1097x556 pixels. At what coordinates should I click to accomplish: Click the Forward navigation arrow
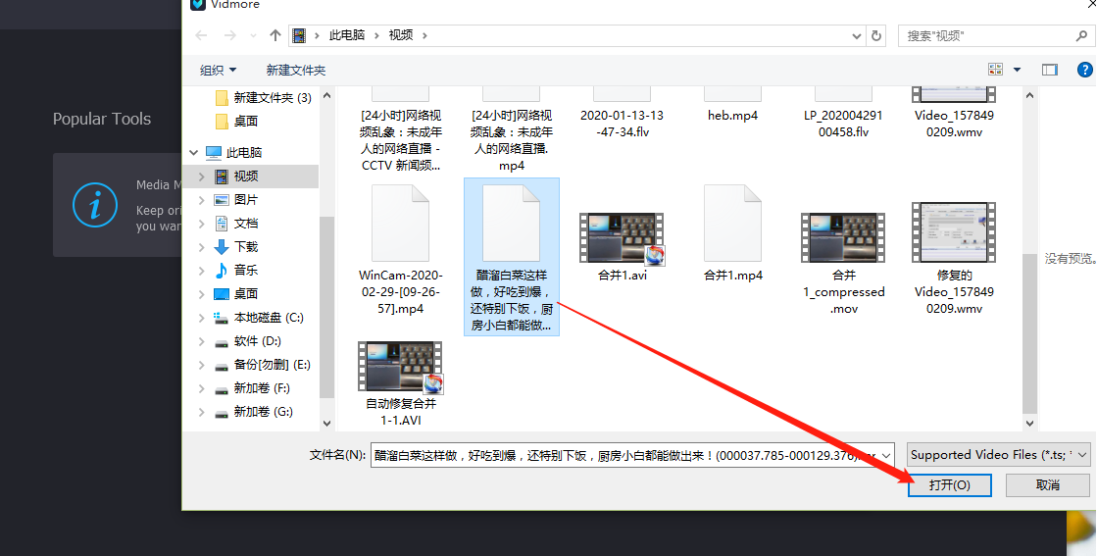(x=229, y=35)
